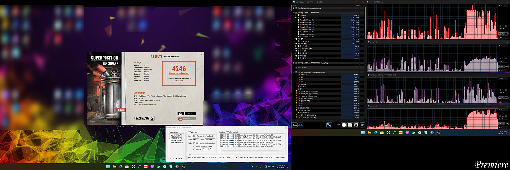Screen dimensions: 510x170
Task: Click Auto Fit on the GPU core power VDDCR_GFX graph
Action: [501, 98]
